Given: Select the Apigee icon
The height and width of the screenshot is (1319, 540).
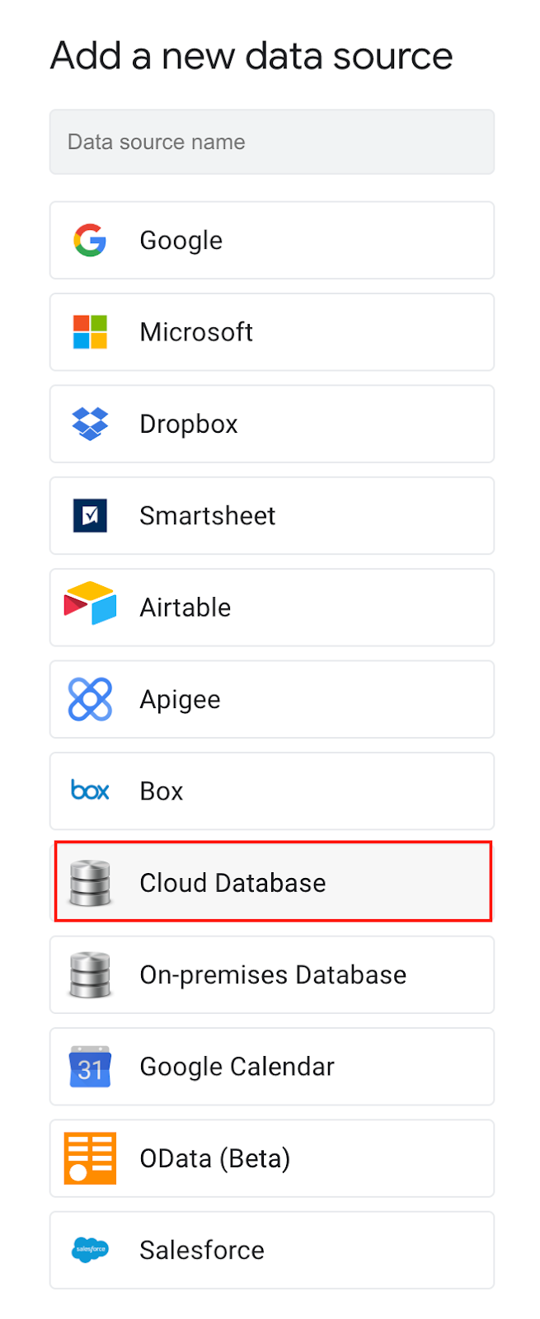Looking at the screenshot, I should click(90, 699).
